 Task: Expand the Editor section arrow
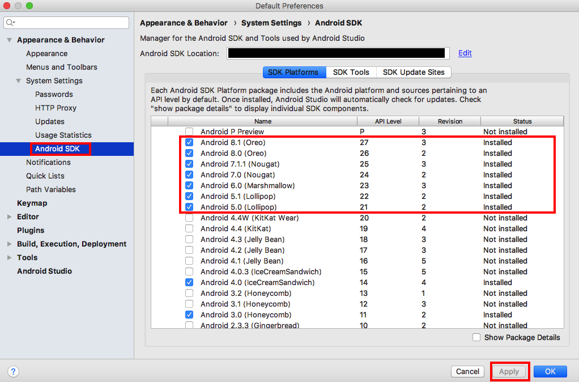(x=9, y=217)
